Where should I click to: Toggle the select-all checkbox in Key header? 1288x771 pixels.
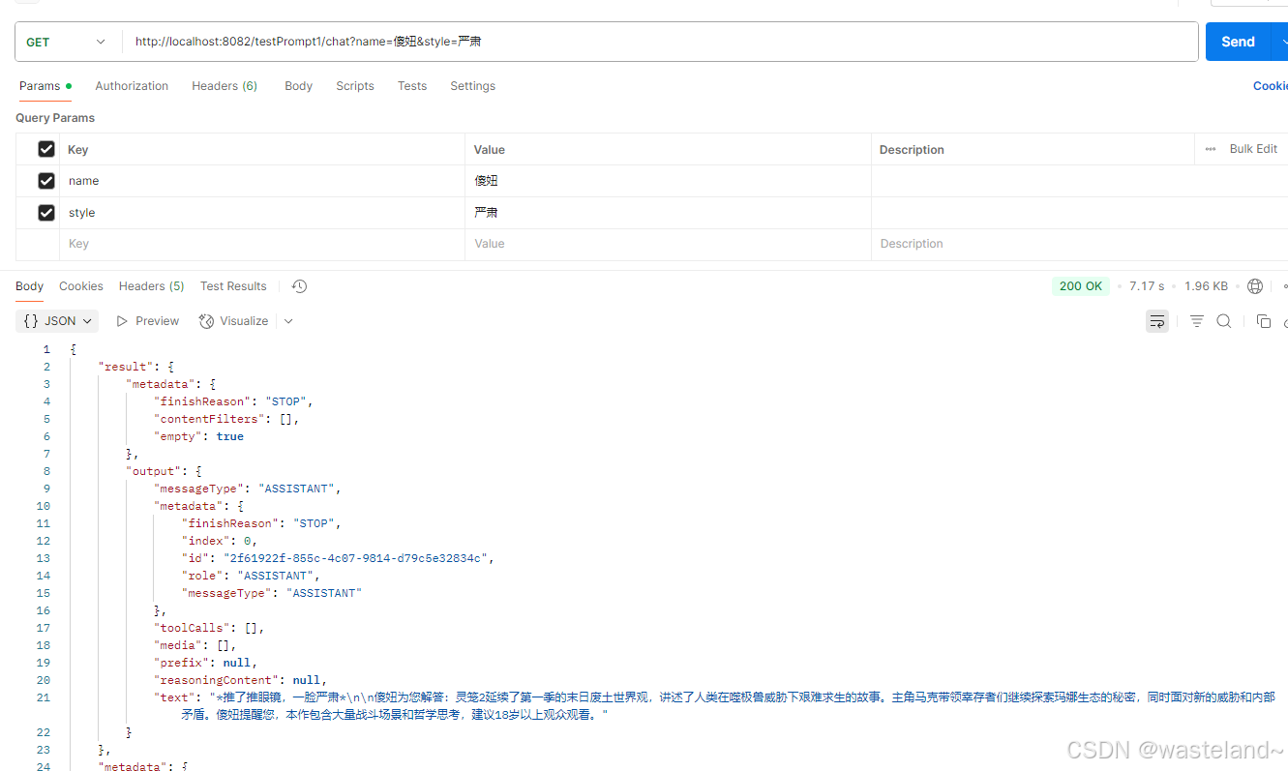[x=46, y=149]
